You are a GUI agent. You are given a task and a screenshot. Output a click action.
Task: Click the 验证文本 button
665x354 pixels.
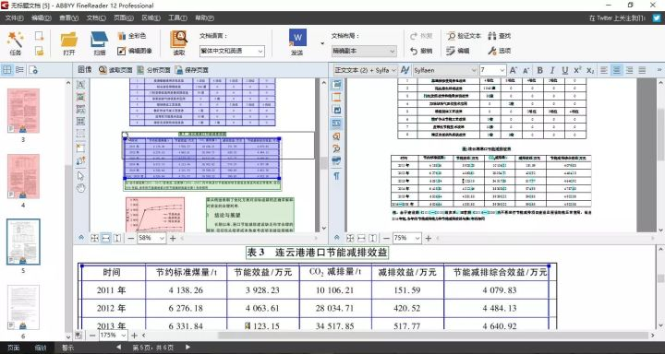(464, 36)
